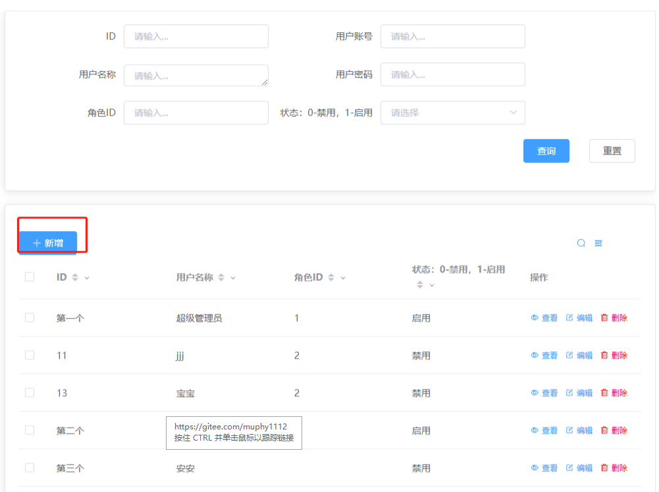Click the search icon above the table

(581, 243)
